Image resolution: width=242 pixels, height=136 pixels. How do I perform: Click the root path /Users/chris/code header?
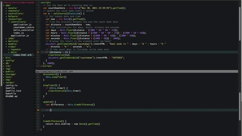(x=19, y=3)
